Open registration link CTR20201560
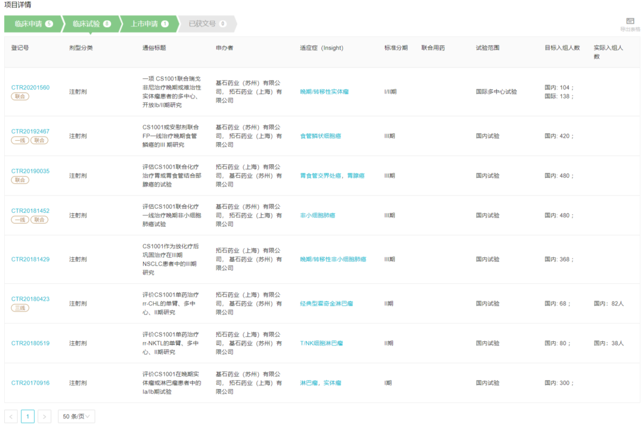644x426 pixels. 30,88
